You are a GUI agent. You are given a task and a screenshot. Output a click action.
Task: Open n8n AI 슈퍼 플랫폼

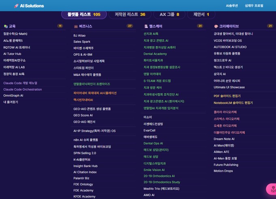[86, 140]
